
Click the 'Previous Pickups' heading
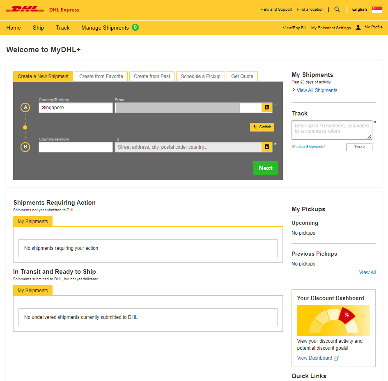pyautogui.click(x=314, y=254)
